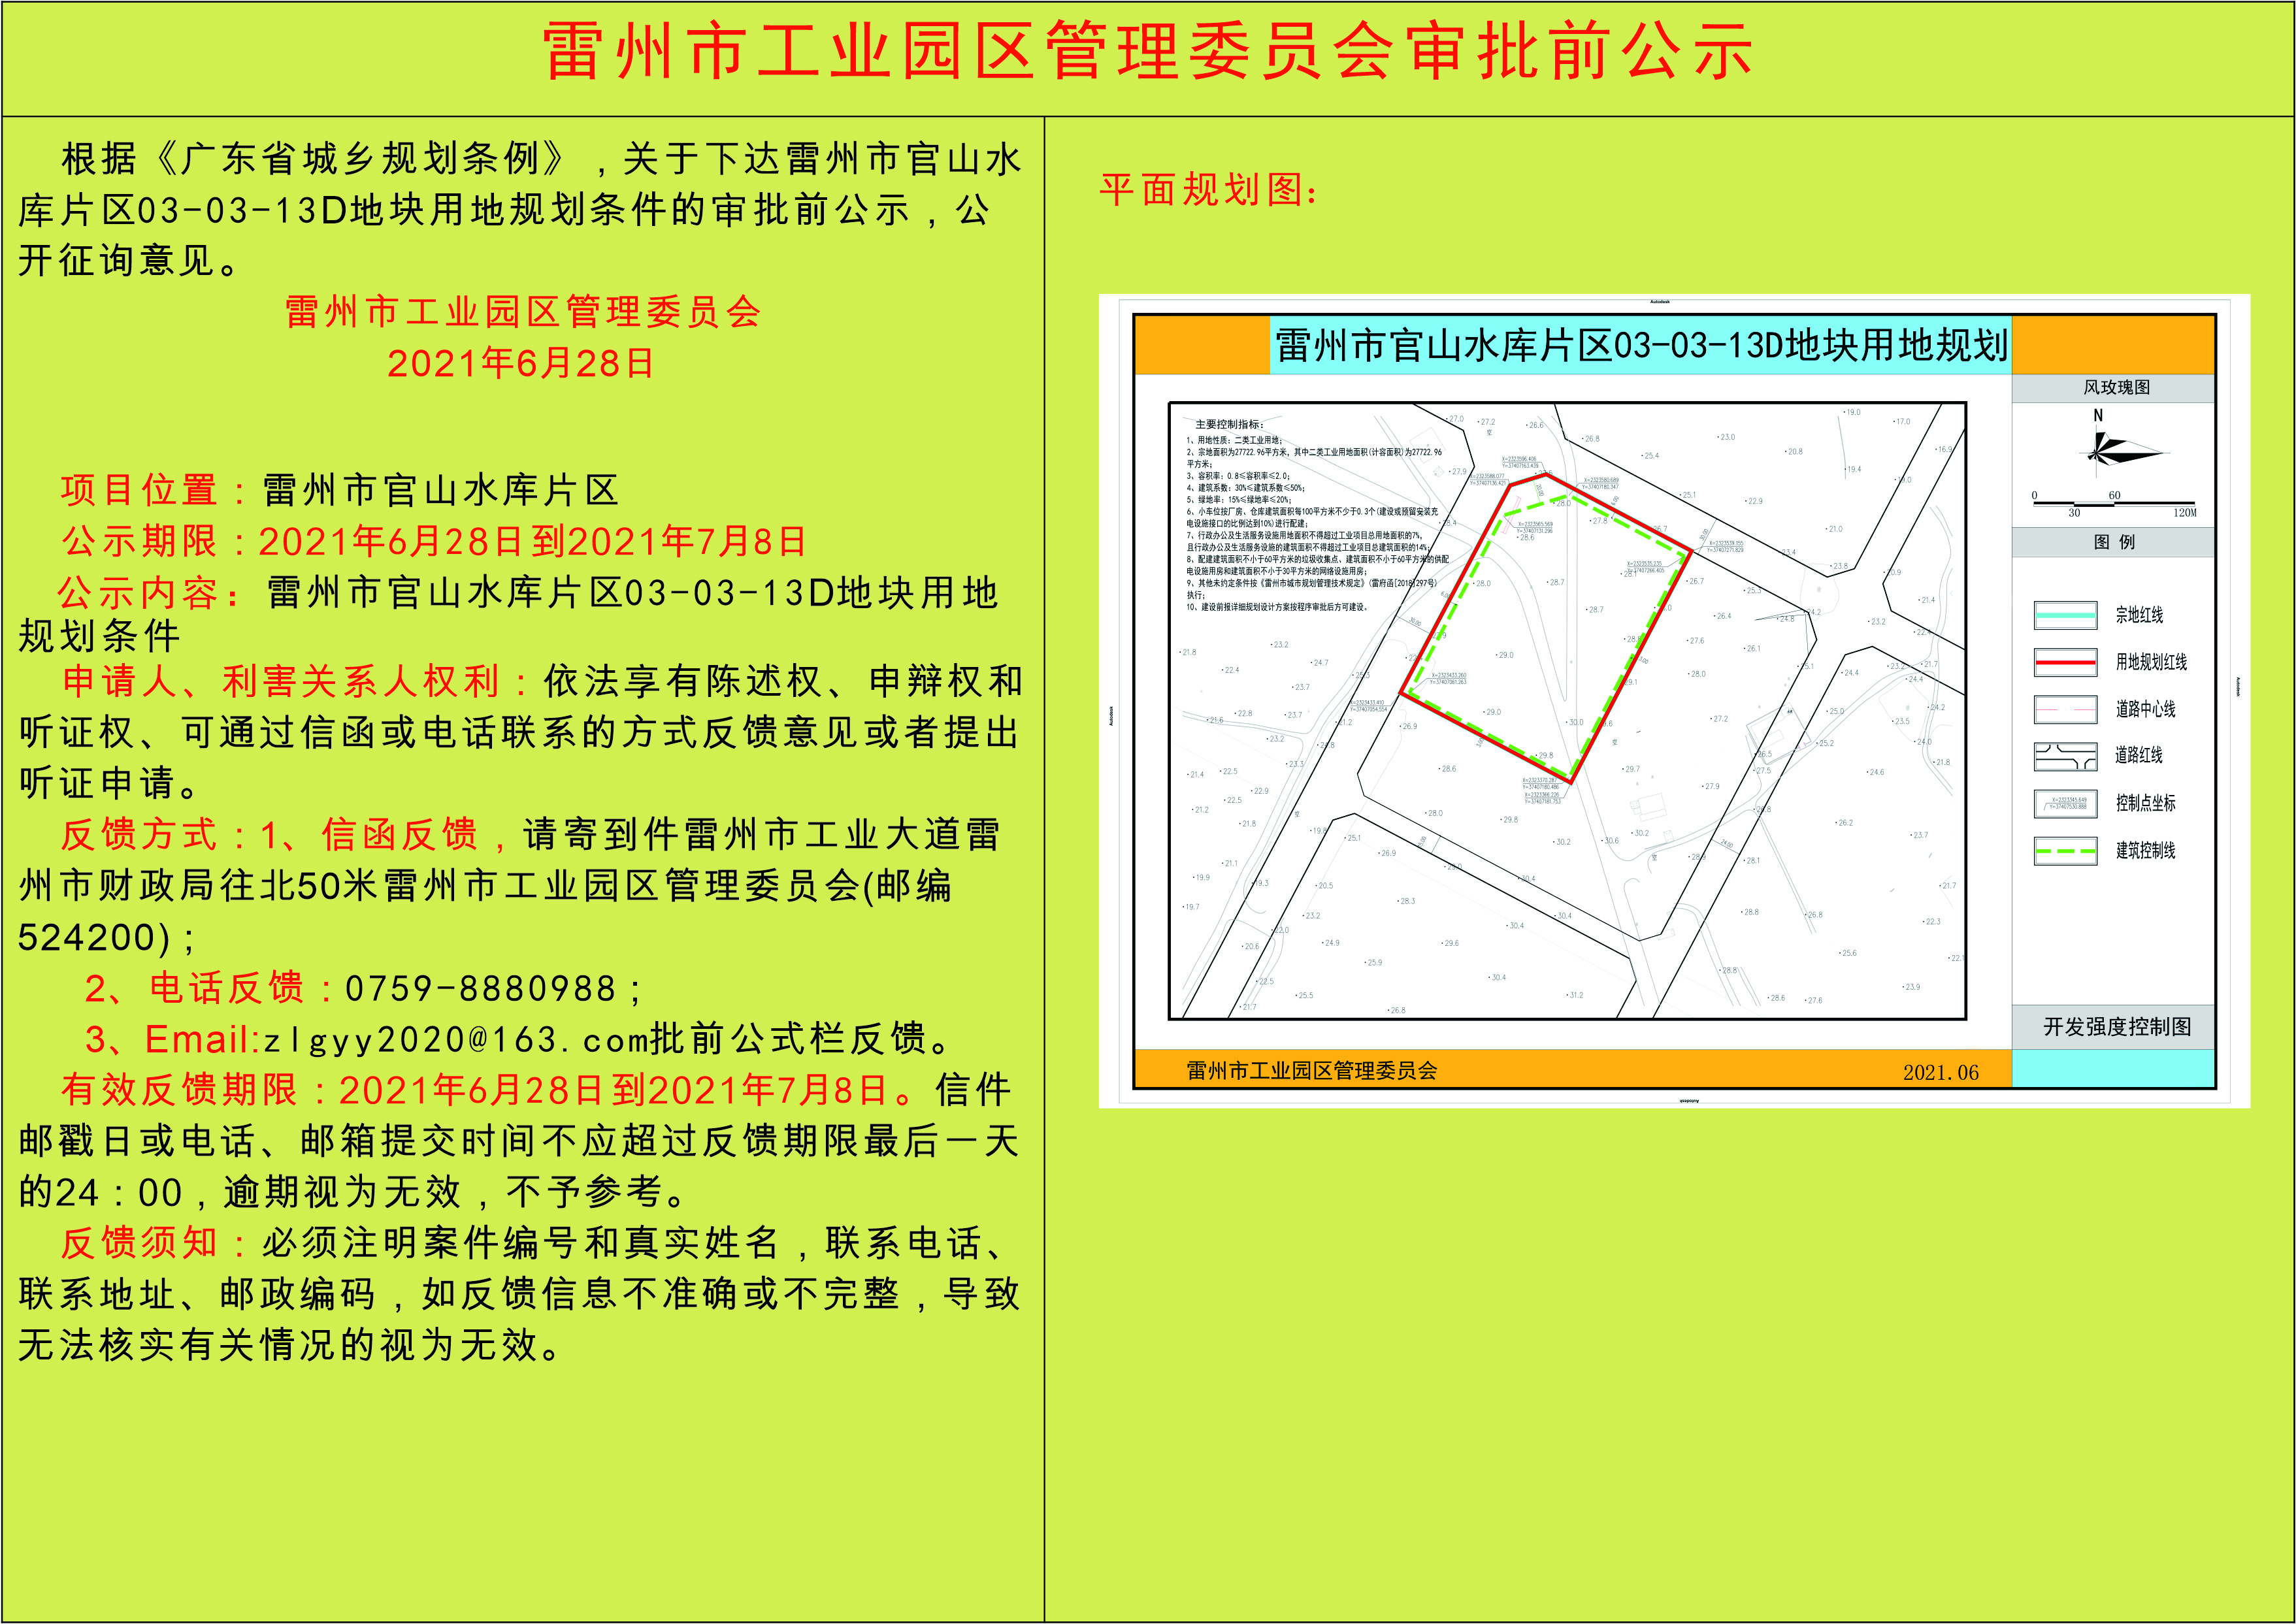
Task: Click the 主要控制指标 heading on the map
Action: pos(1230,425)
